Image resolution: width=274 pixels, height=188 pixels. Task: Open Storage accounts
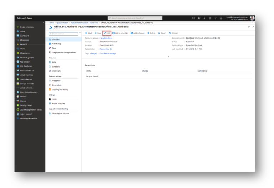[25, 84]
